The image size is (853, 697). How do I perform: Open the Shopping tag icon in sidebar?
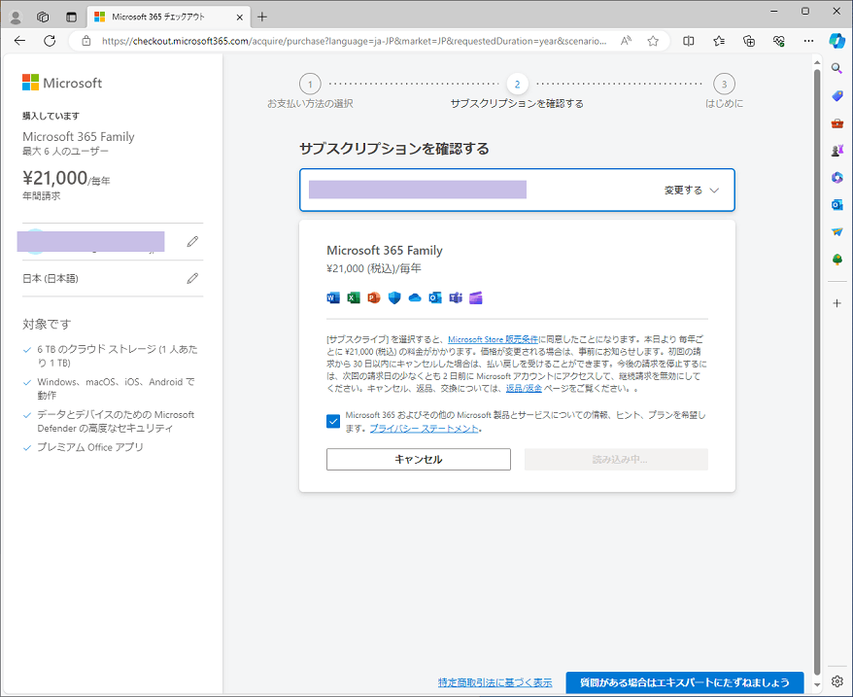pos(836,95)
